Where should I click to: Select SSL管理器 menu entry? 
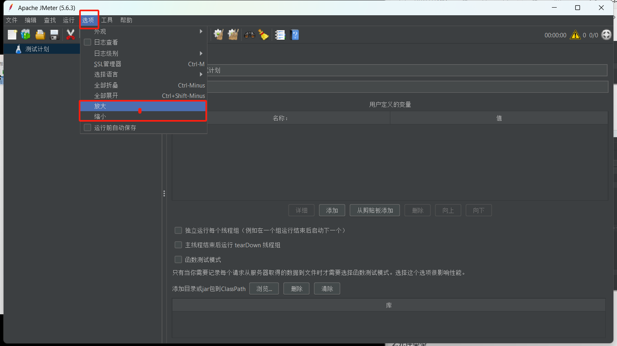[143, 64]
